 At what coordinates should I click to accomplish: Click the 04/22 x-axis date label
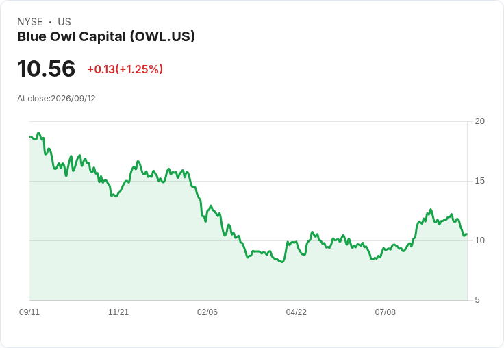point(297,312)
